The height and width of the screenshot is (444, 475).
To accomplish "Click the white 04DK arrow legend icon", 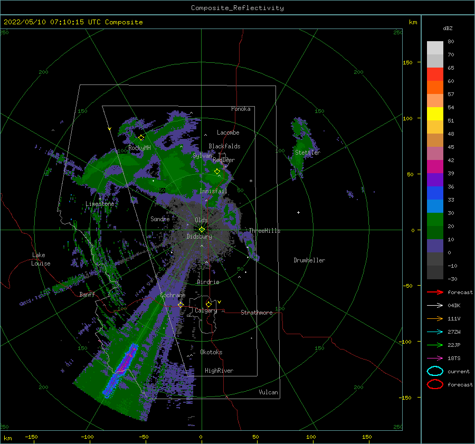I will [435, 306].
